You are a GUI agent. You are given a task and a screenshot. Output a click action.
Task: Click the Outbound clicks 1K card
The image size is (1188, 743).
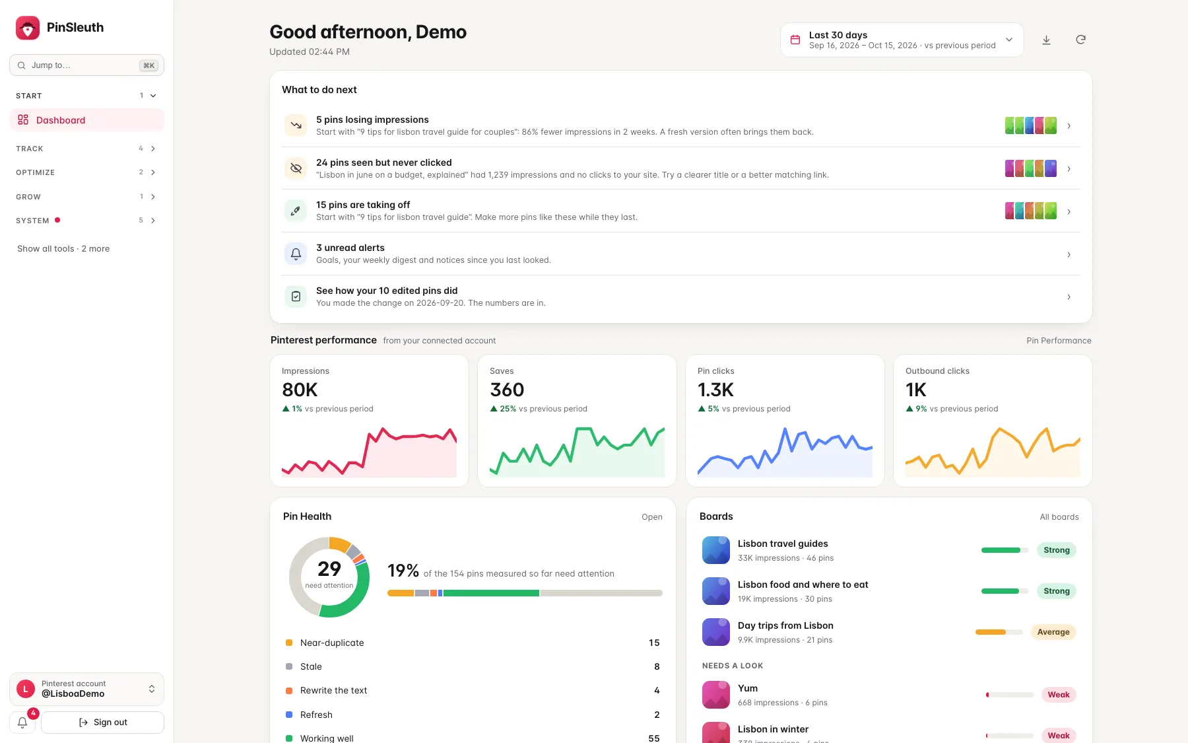pos(993,421)
